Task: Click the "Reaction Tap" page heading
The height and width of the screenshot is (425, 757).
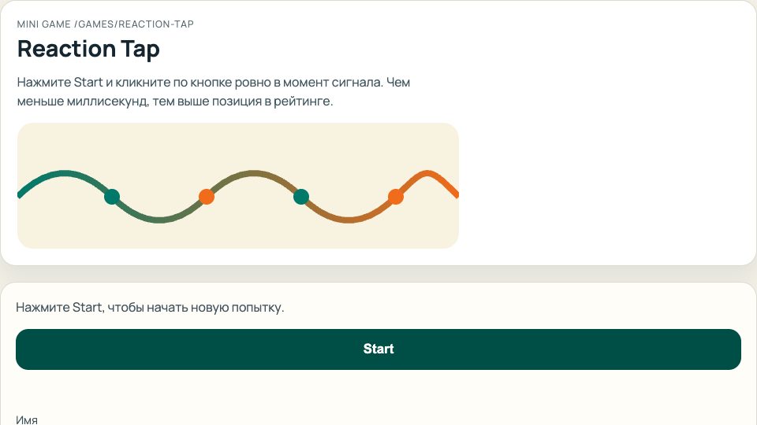Action: pos(88,49)
